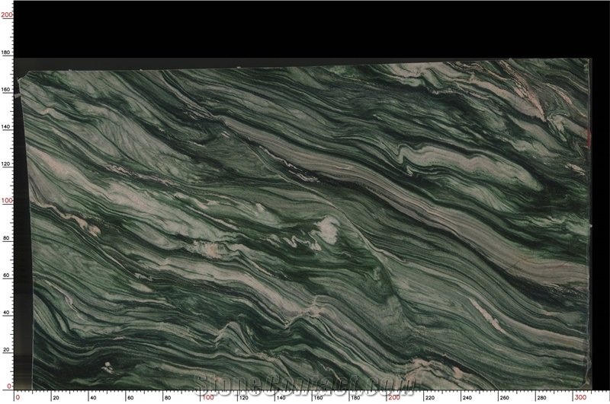The height and width of the screenshot is (404, 610).
Task: Click the 80 mark on horizontal ruler
Action: (168, 398)
